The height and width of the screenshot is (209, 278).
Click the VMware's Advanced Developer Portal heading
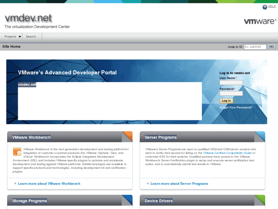coord(67,72)
